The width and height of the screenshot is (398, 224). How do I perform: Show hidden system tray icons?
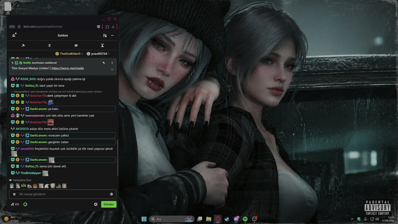click(352, 219)
